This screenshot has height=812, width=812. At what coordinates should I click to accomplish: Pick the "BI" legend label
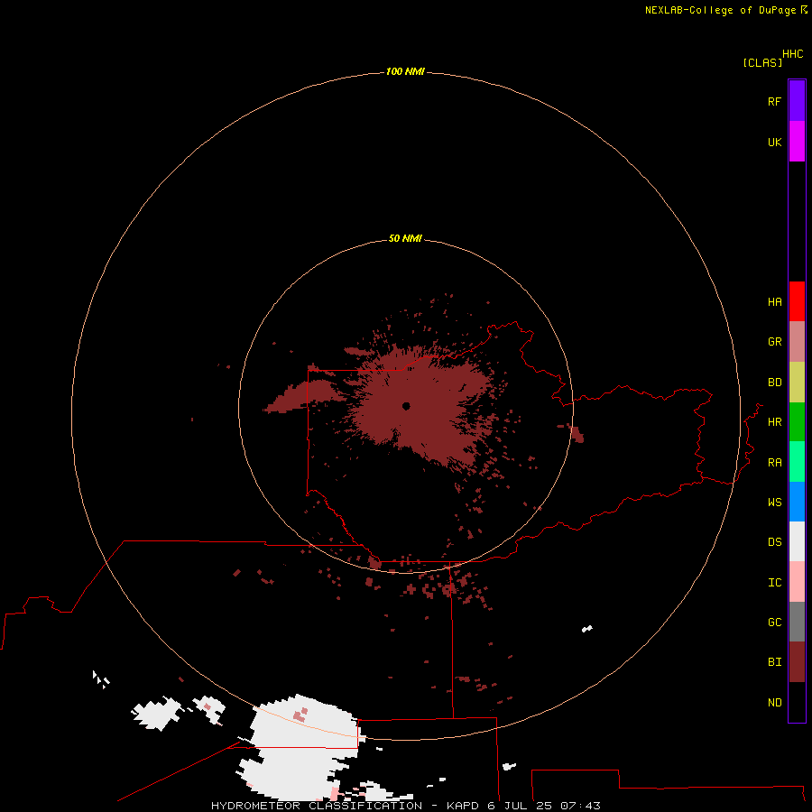tap(774, 662)
